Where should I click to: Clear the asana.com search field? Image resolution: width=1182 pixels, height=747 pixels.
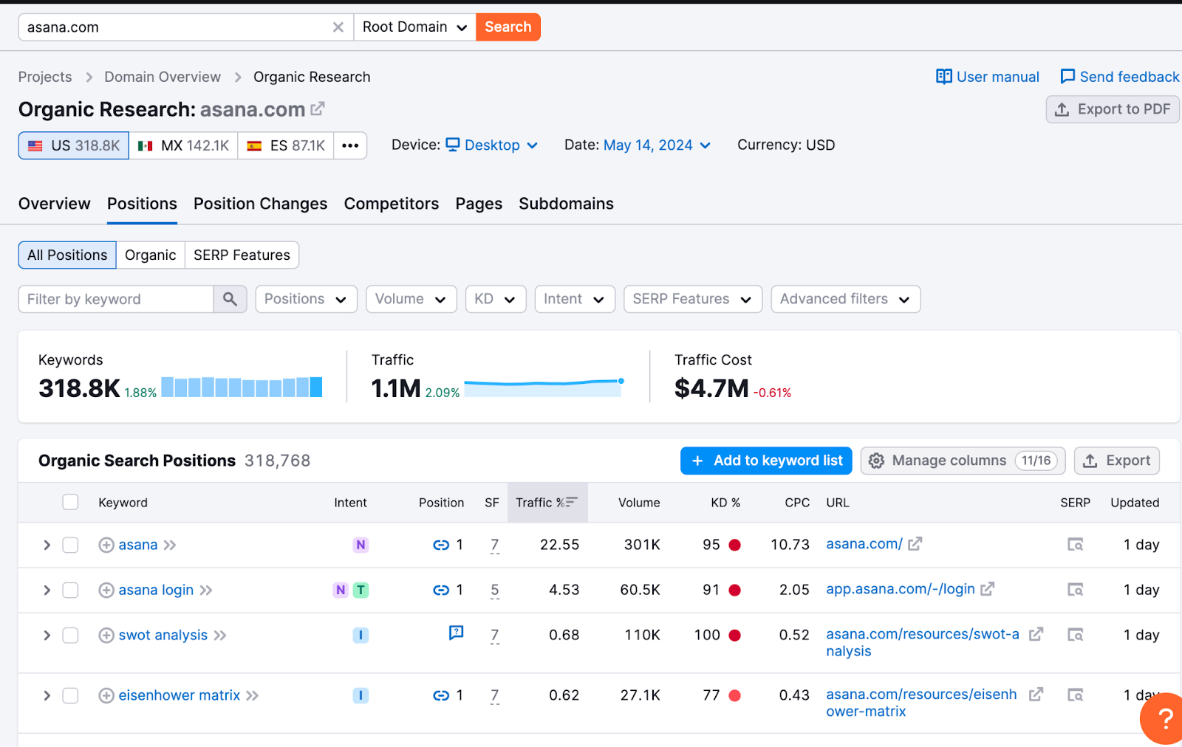pos(338,27)
